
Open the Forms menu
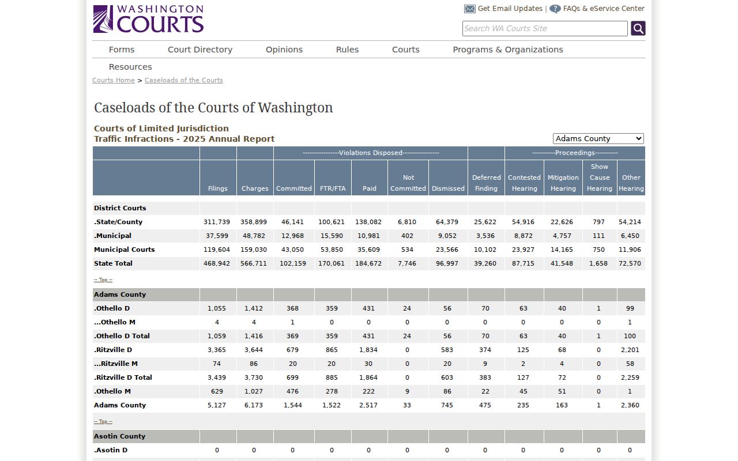122,50
